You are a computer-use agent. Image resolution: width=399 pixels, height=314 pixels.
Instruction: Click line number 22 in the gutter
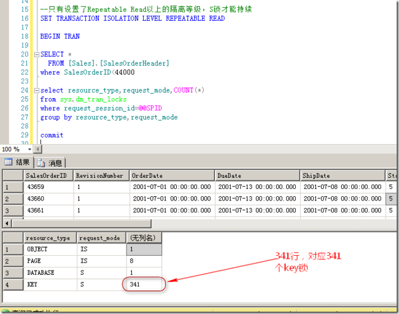pyautogui.click(x=25, y=72)
